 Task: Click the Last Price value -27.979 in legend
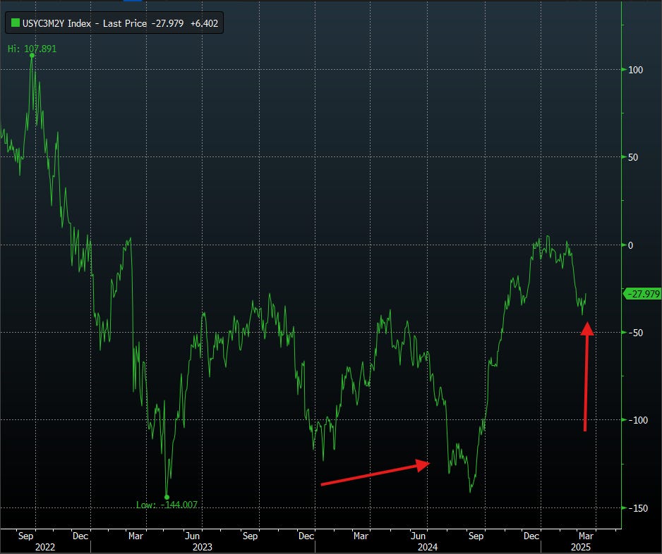[167, 23]
